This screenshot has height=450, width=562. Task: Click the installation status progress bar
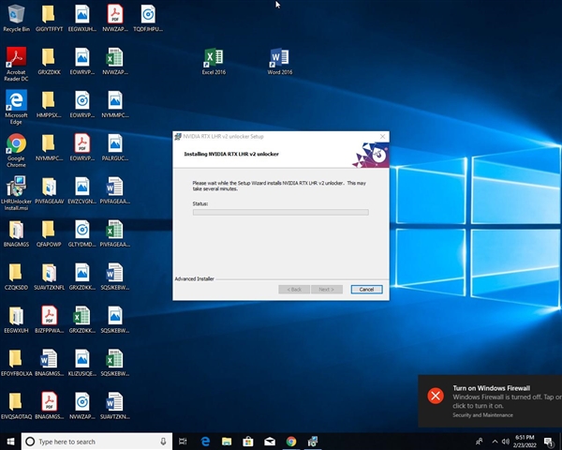(x=280, y=213)
